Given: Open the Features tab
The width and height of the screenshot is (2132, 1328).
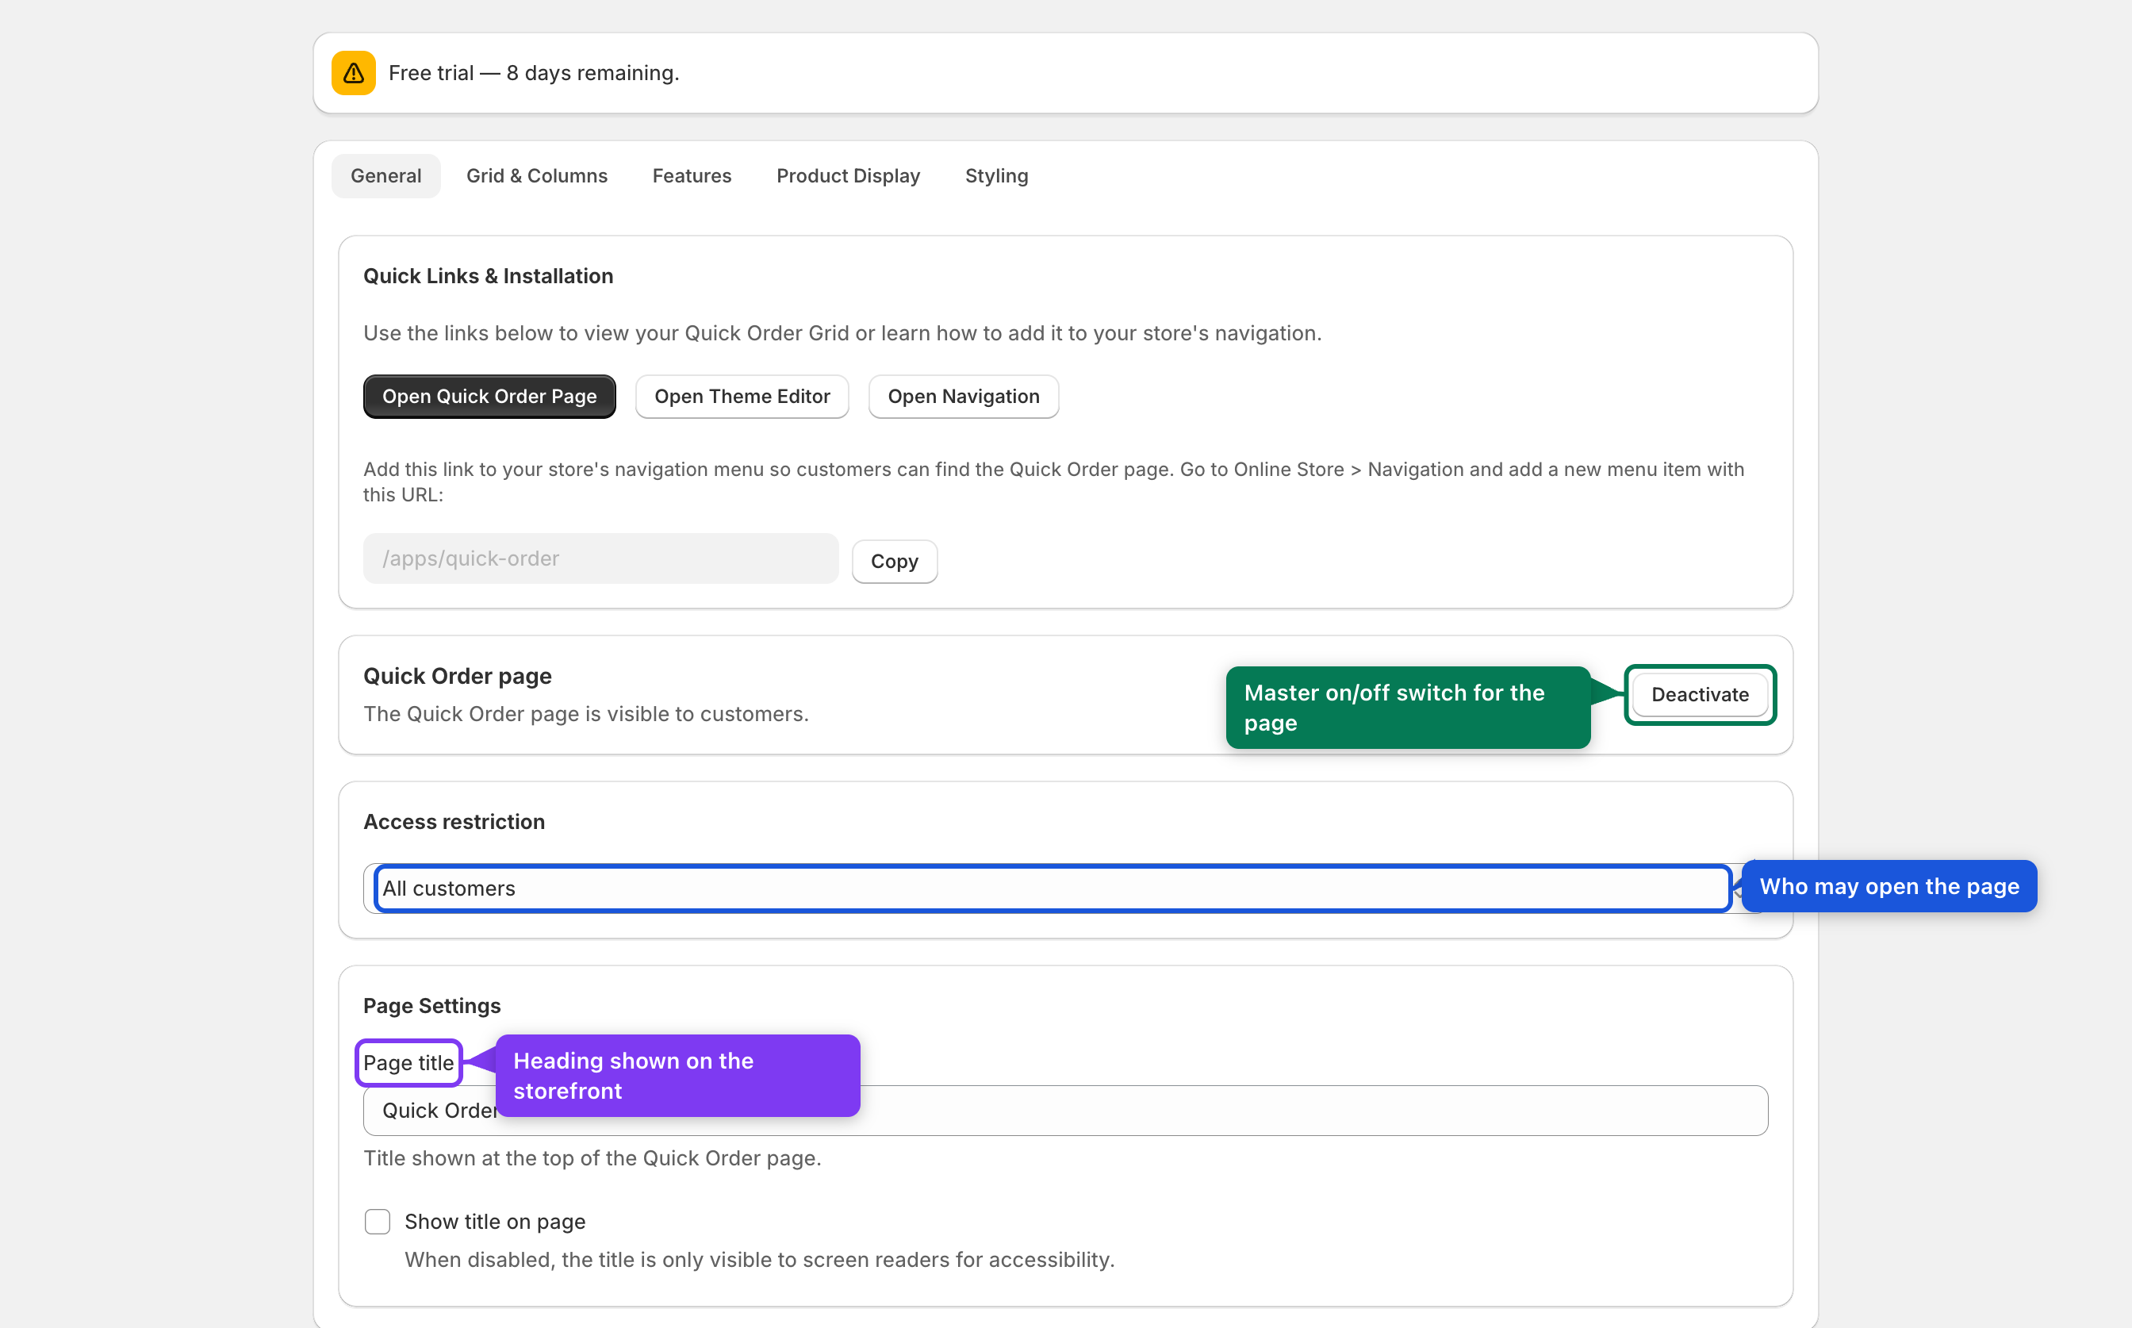Looking at the screenshot, I should (x=691, y=175).
